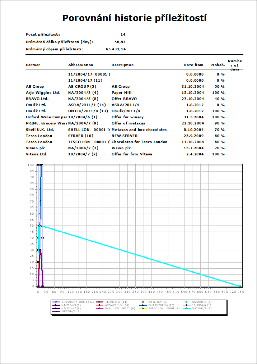257x364 pixels.
Task: Select description Paper Mill
Action: [x=121, y=93]
